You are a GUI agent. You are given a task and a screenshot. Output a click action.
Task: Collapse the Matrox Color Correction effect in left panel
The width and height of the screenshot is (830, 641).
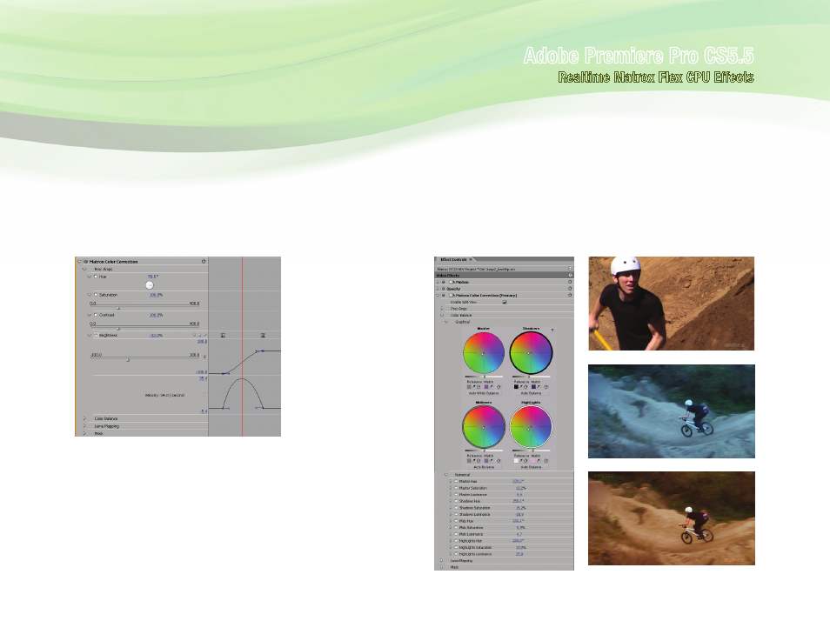(79, 262)
